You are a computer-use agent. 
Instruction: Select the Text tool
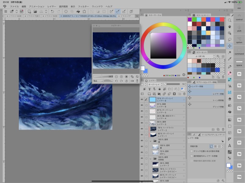pyautogui.click(x=230, y=145)
